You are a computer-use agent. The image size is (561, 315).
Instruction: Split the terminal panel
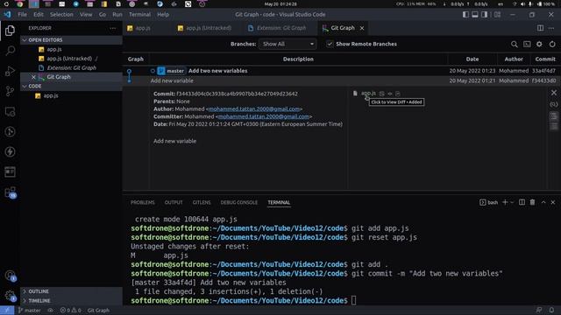pos(522,202)
